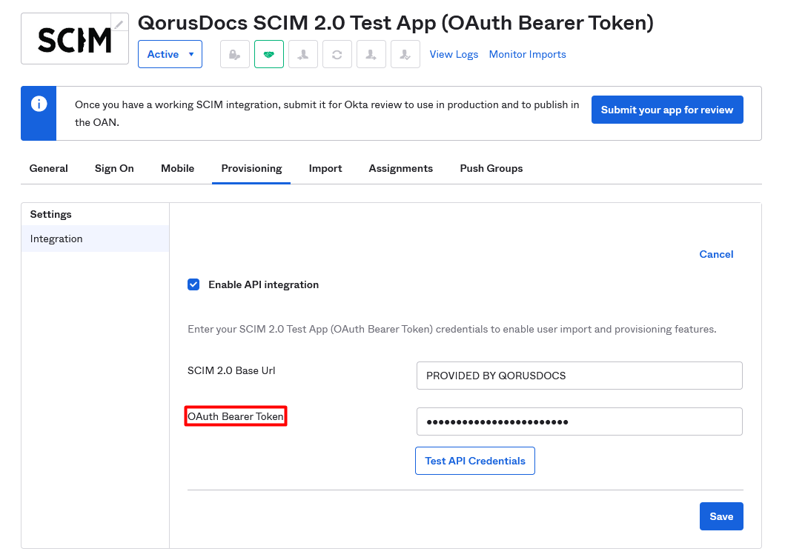Click the SCIM 2.0 Base Url field
The width and height of the screenshot is (785, 560).
pos(579,376)
